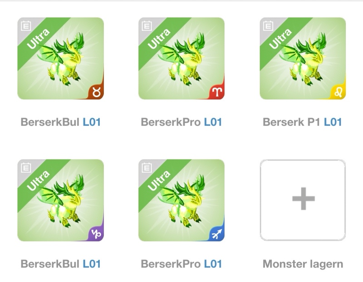This screenshot has height=282, width=363.
Task: Click the Monster lagern label
Action: pos(303,264)
